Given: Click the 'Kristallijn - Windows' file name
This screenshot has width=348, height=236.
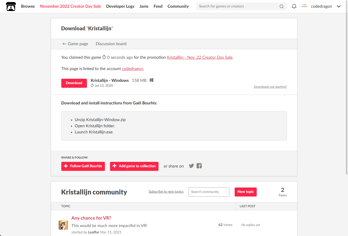Looking at the screenshot, I should (x=110, y=81).
